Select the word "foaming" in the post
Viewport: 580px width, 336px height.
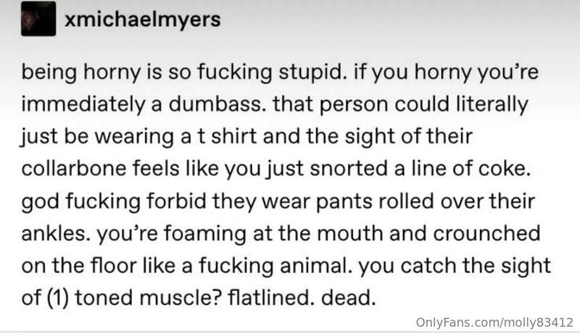click(x=204, y=235)
